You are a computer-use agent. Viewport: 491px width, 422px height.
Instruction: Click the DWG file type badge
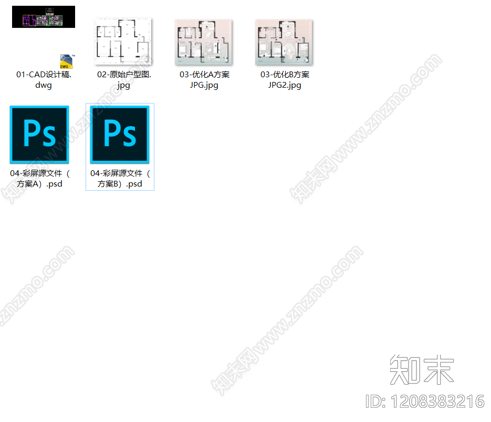(x=66, y=61)
